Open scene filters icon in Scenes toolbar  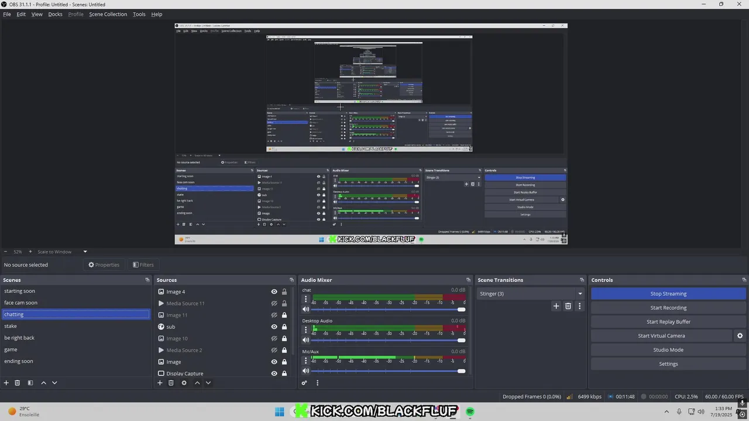[x=30, y=383]
